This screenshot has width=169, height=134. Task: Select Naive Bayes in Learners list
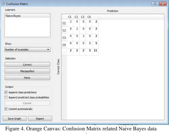pos(27,16)
